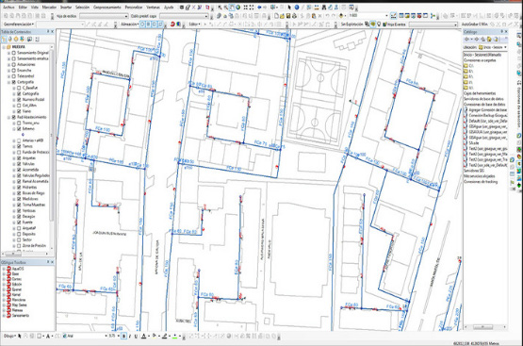Collapse the Red Abastecimiento group

click(x=8, y=117)
